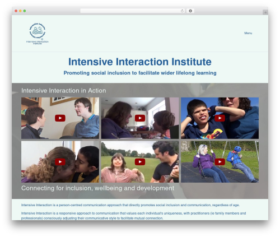
Task: Open a new browser tab with plus button
Action: click(x=265, y=12)
